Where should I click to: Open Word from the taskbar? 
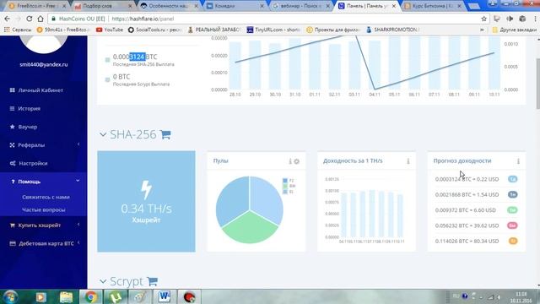click(165, 296)
